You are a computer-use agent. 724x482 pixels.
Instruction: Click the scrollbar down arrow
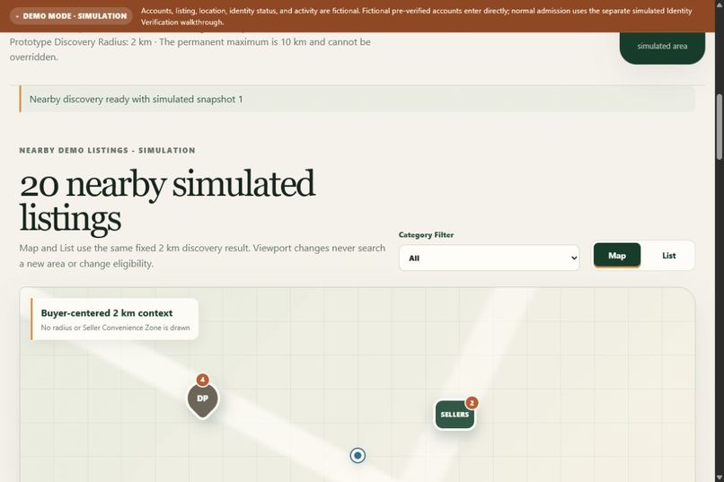[720, 478]
